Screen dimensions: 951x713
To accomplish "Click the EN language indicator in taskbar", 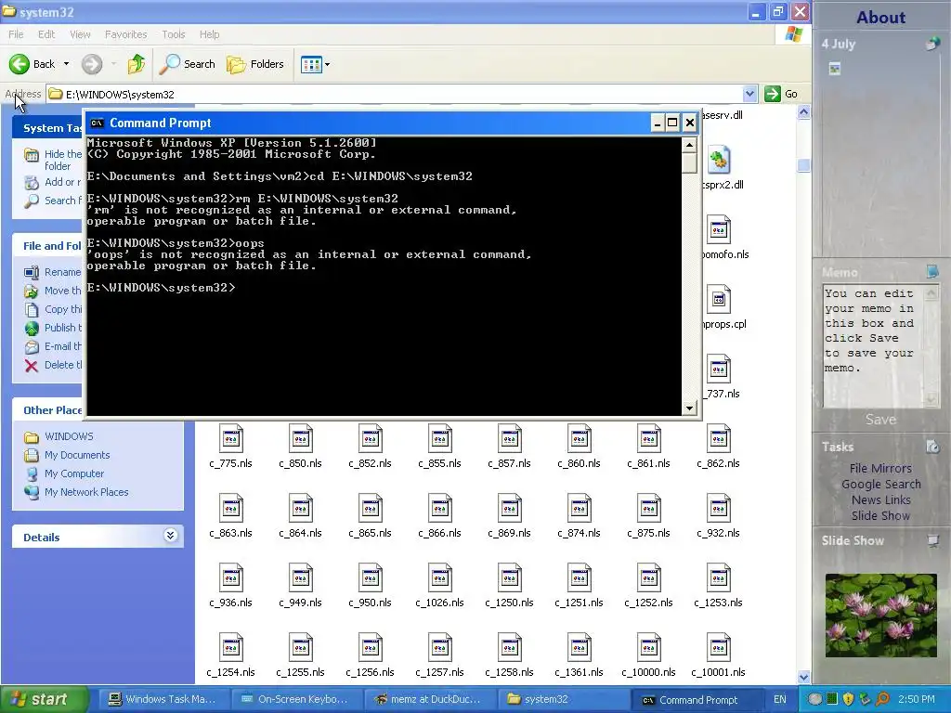I will tap(780, 699).
